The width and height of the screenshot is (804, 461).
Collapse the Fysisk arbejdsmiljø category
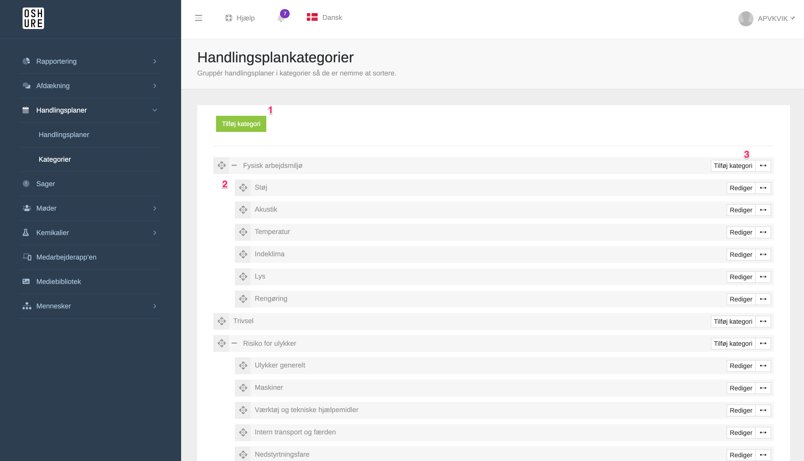point(234,165)
